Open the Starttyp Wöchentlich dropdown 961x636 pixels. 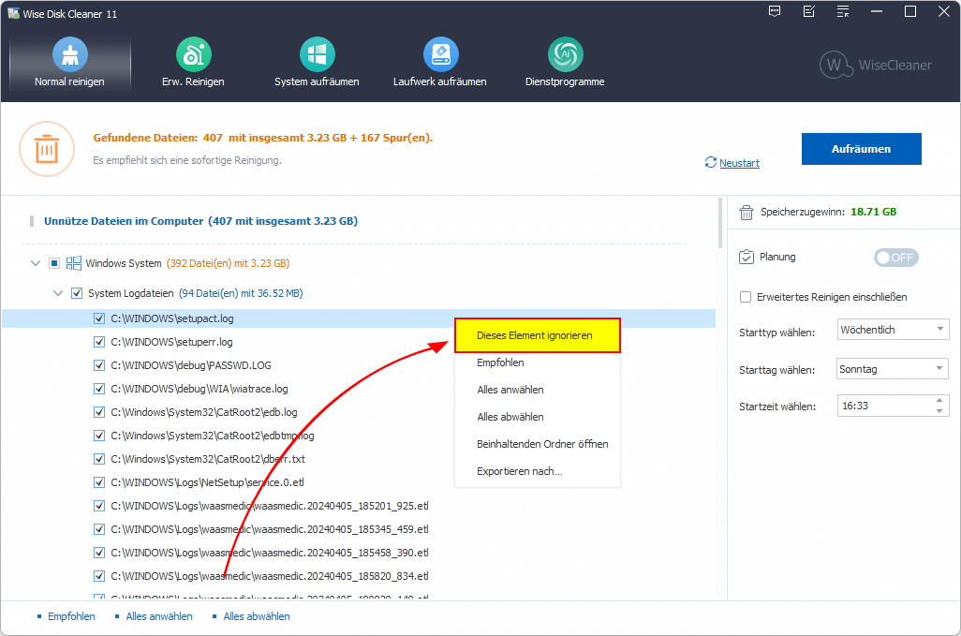click(x=893, y=330)
